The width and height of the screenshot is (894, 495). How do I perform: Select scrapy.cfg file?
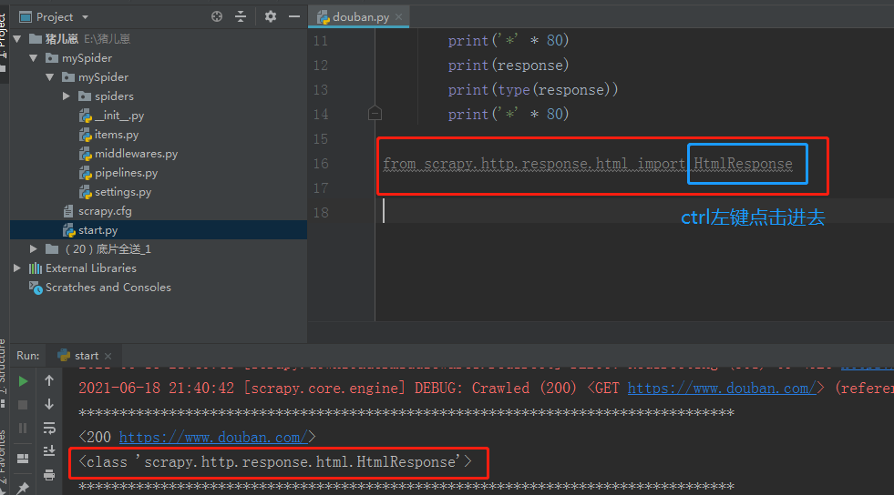[x=98, y=211]
